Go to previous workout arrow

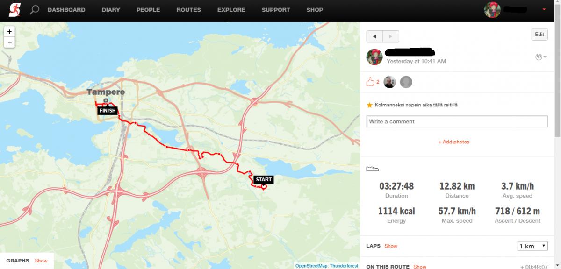click(x=374, y=36)
